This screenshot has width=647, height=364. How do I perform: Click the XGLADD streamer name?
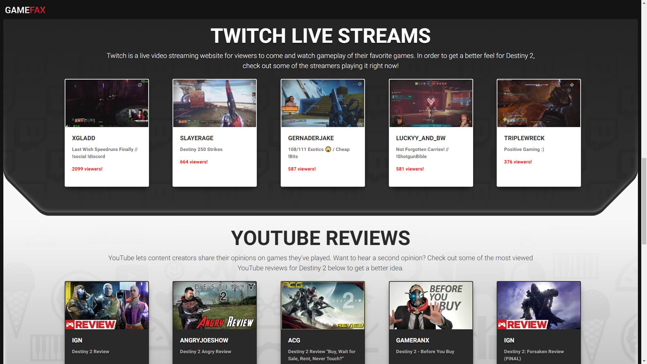[x=84, y=138]
